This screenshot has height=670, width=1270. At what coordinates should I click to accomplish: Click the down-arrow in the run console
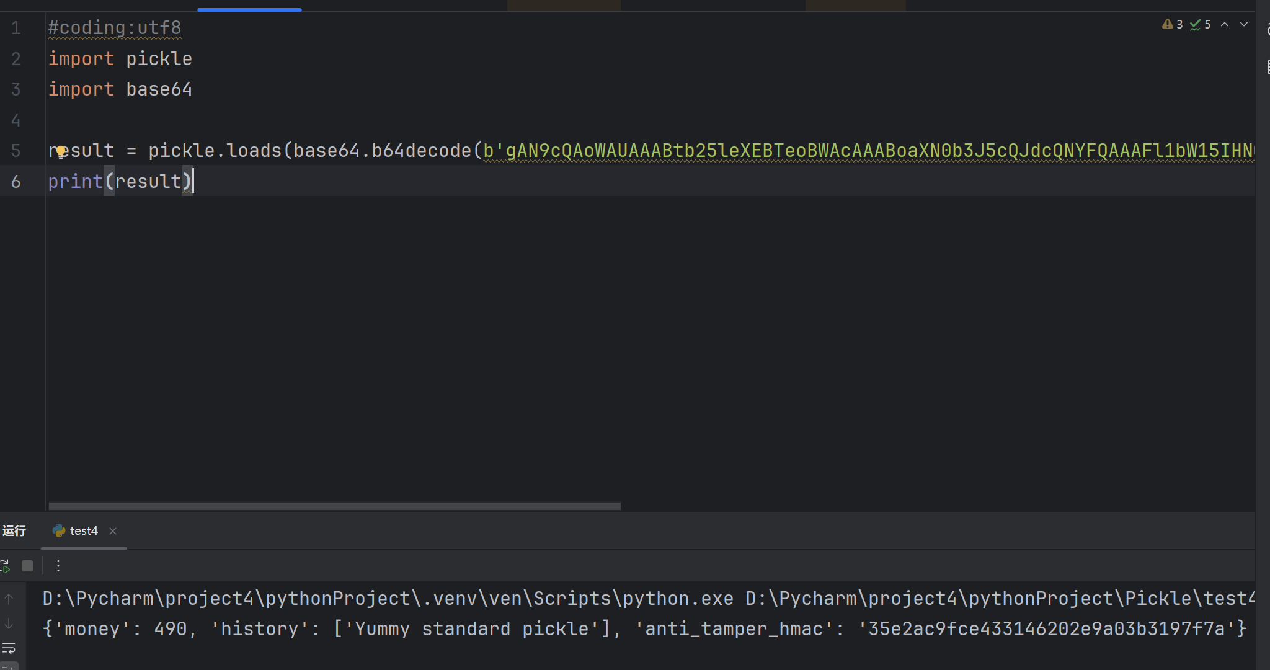tap(9, 623)
